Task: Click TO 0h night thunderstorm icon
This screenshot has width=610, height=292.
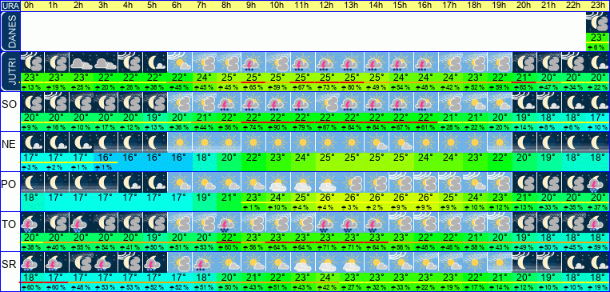Action: (32, 222)
